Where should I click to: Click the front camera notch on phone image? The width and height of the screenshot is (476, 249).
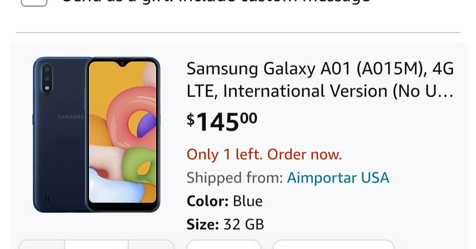click(123, 63)
